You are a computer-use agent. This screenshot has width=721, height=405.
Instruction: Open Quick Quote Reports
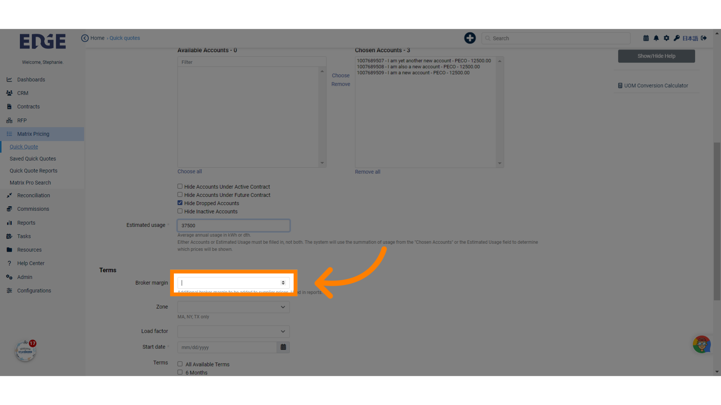(33, 171)
